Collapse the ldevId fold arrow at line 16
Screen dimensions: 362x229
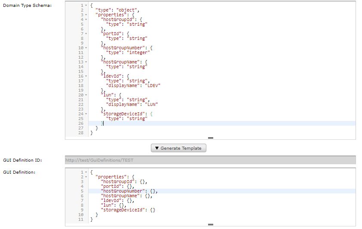86,76
